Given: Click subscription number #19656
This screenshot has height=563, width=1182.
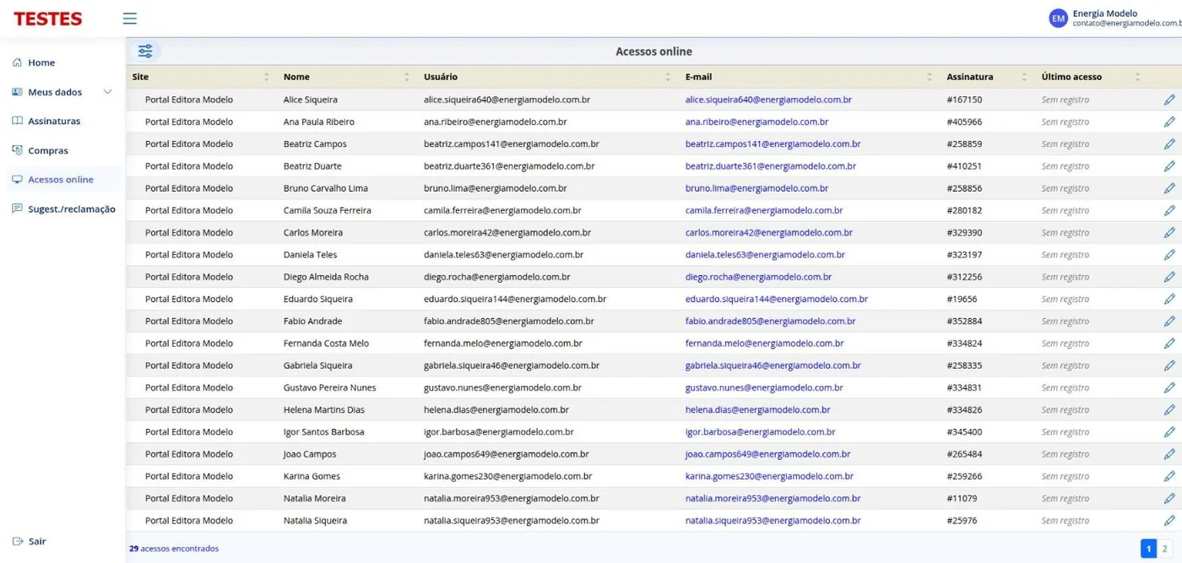Looking at the screenshot, I should click(962, 299).
